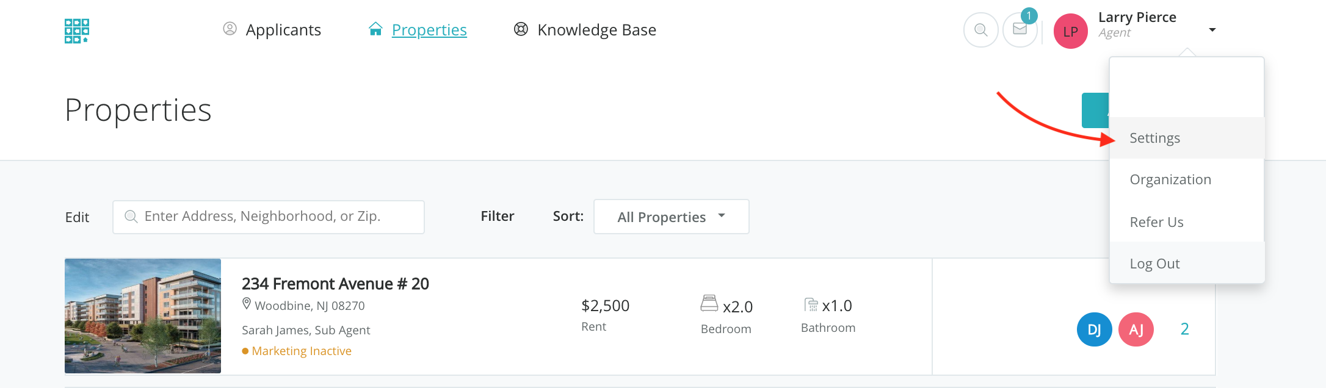Select Refer Us menu entry
Viewport: 1326px width, 388px height.
coord(1156,222)
